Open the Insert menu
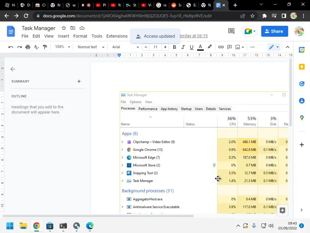The image size is (310, 233). (x=63, y=36)
